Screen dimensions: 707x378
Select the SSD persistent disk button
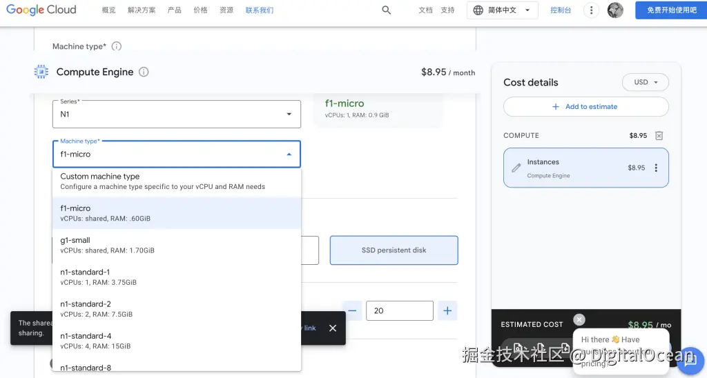(394, 250)
